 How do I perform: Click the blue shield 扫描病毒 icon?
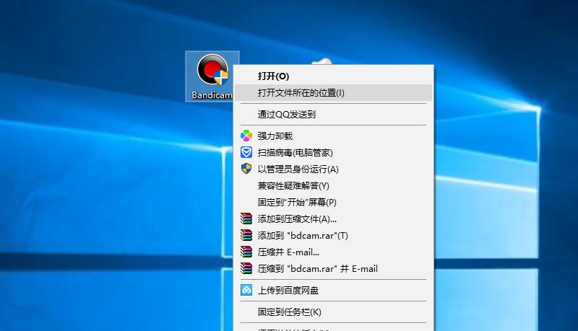pos(246,152)
